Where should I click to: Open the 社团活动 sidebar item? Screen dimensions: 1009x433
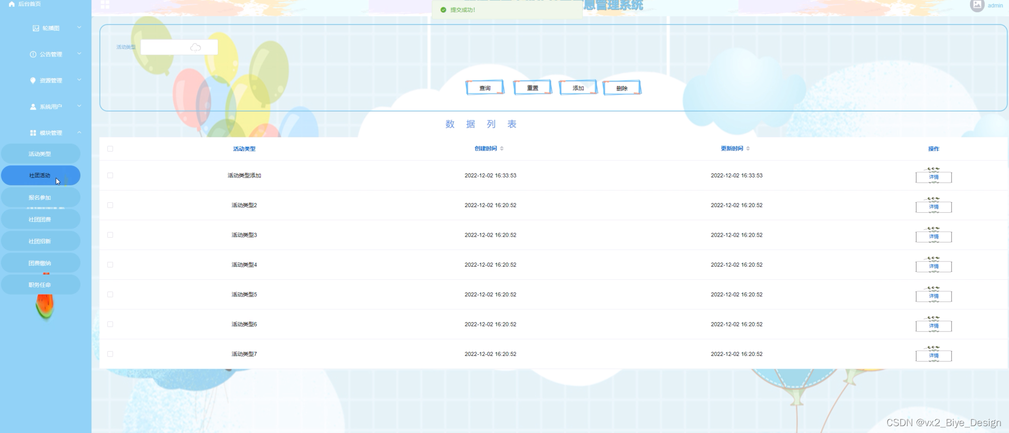[41, 175]
